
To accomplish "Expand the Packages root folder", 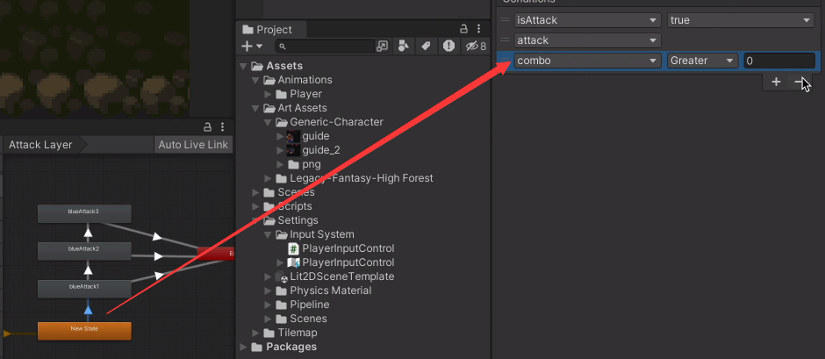I will point(243,347).
